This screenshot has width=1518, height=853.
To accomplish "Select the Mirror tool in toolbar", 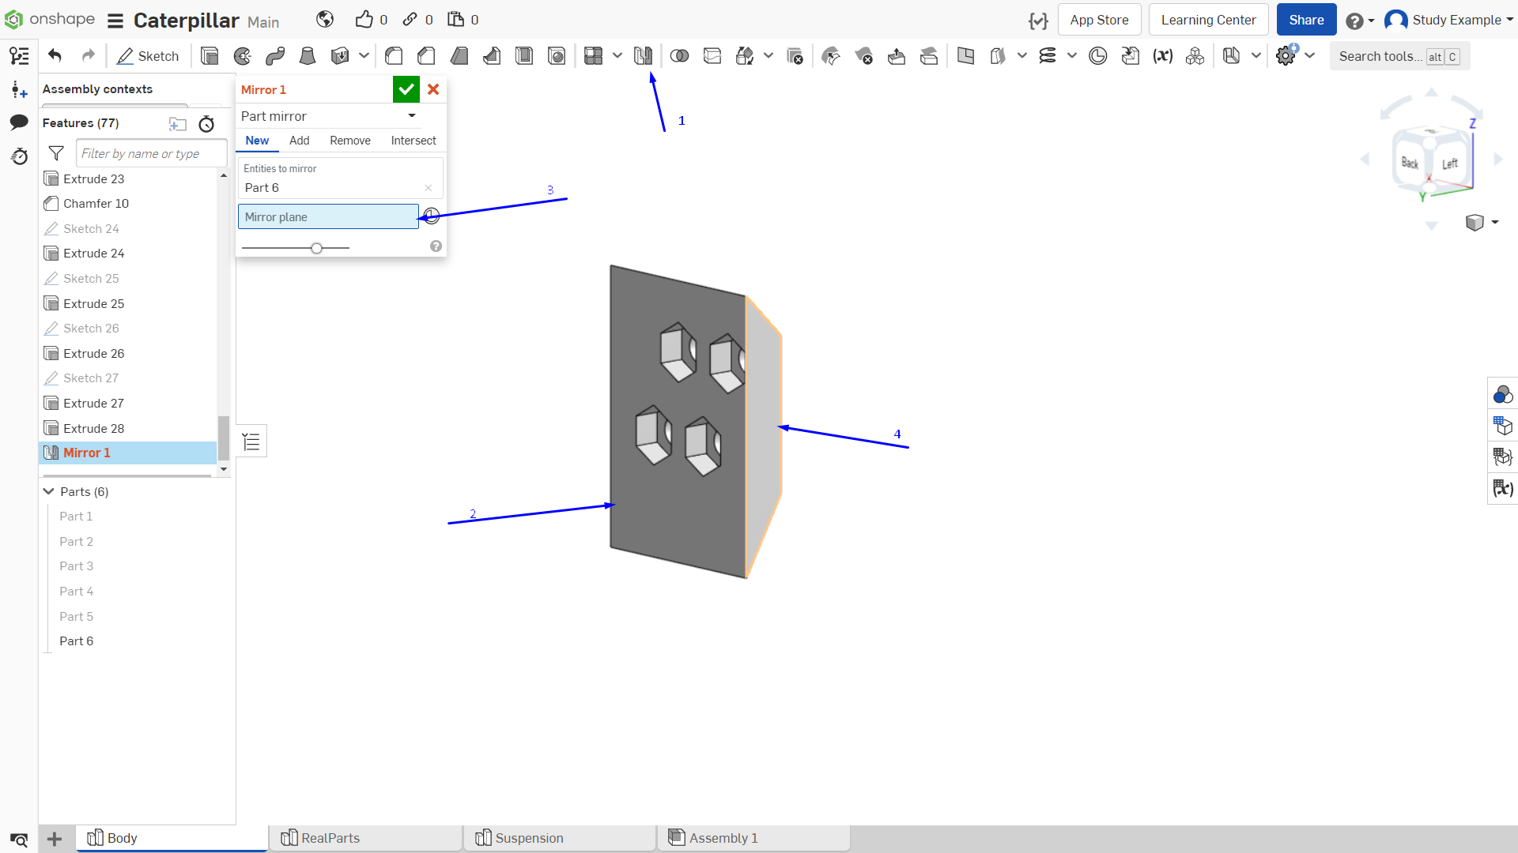I will (x=643, y=56).
